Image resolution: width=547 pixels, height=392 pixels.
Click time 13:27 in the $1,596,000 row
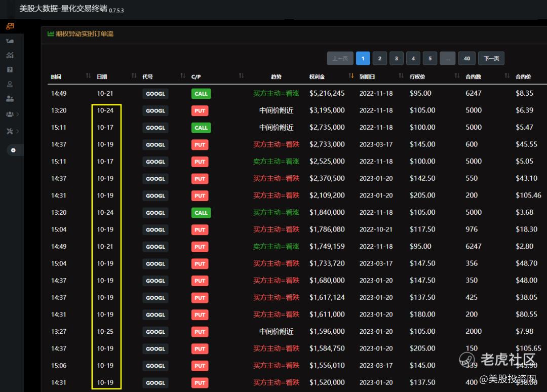click(x=59, y=332)
